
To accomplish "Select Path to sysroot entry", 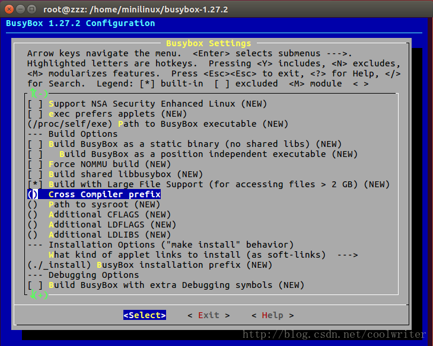I will pyautogui.click(x=94, y=205).
